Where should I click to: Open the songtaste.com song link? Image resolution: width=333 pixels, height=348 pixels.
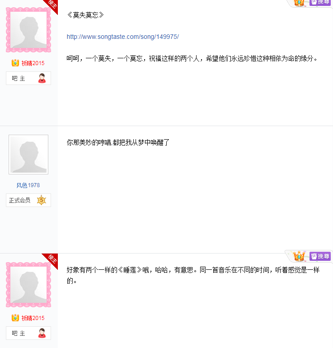pyautogui.click(x=122, y=37)
